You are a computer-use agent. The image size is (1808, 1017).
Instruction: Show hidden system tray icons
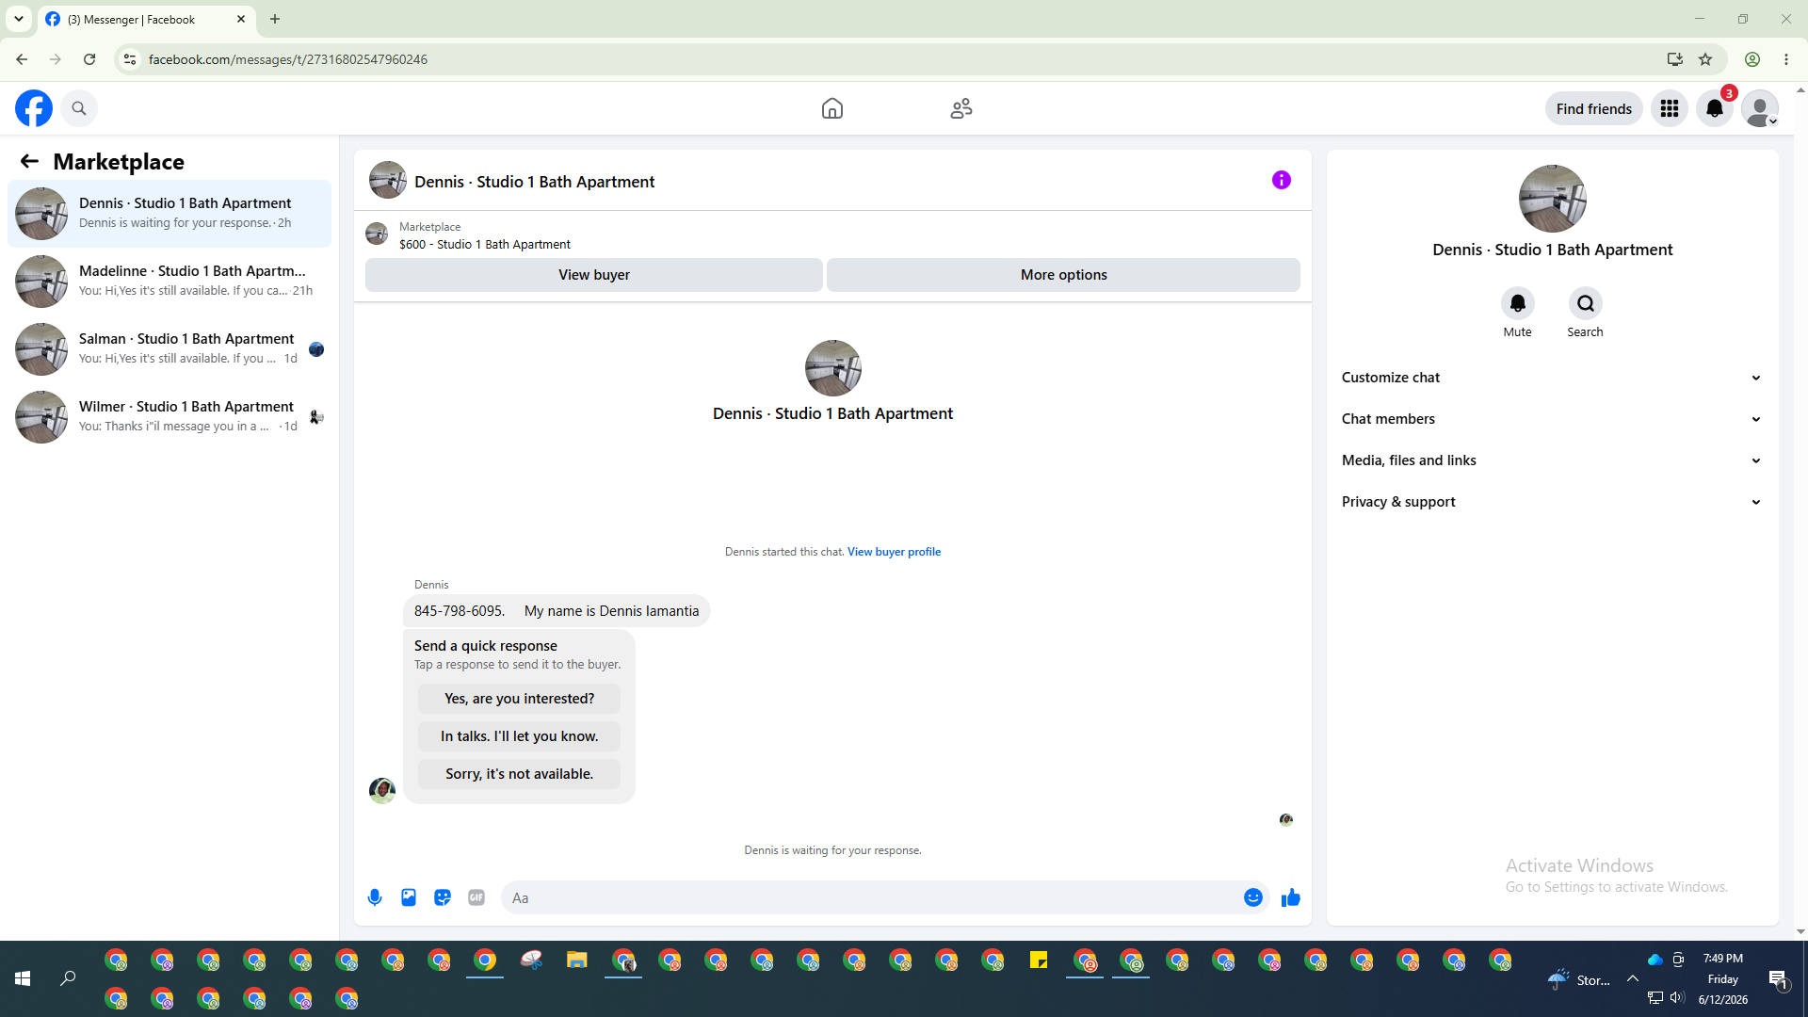(1633, 979)
